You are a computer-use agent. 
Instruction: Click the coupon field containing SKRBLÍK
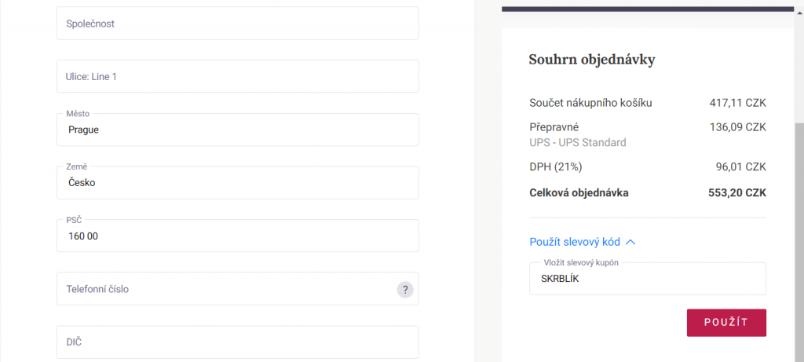[648, 279]
